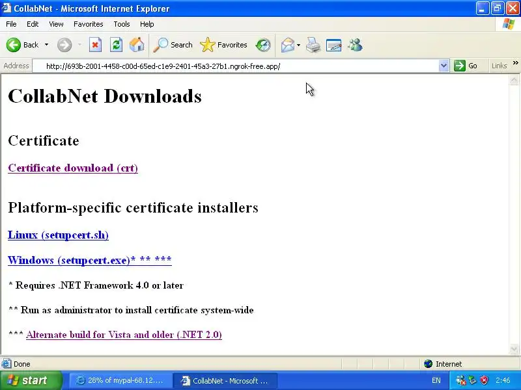Click the 2:46 system clock
This screenshot has width=521, height=390.
(x=503, y=380)
